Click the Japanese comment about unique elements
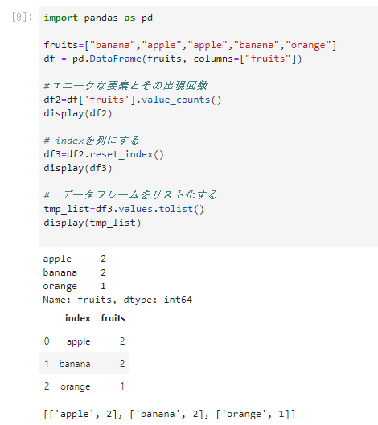Image resolution: width=378 pixels, height=425 pixels. tap(126, 86)
